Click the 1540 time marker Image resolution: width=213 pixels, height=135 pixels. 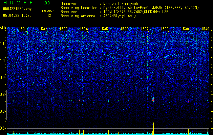pos(206,29)
